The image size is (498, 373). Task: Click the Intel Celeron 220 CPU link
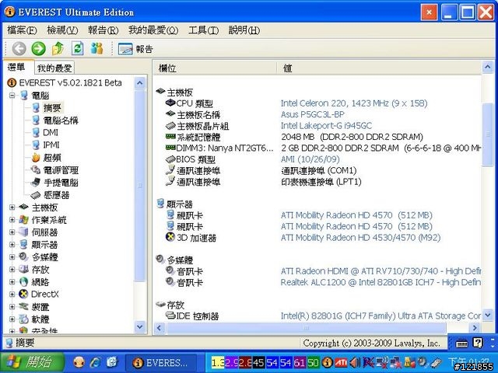pos(354,103)
